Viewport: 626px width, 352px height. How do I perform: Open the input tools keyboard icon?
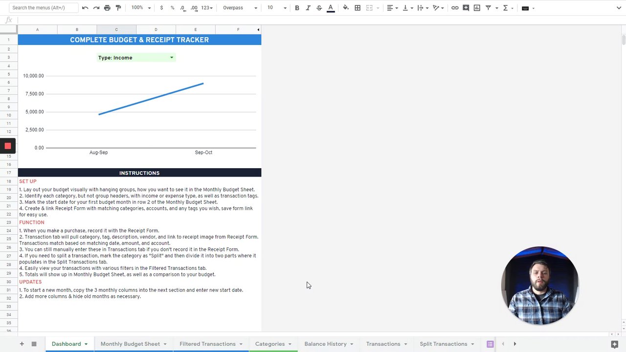(x=525, y=8)
